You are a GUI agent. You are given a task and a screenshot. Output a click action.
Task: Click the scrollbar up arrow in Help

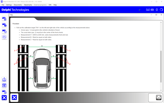click(161, 22)
